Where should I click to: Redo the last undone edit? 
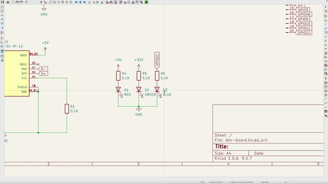pyautogui.click(x=36, y=2)
